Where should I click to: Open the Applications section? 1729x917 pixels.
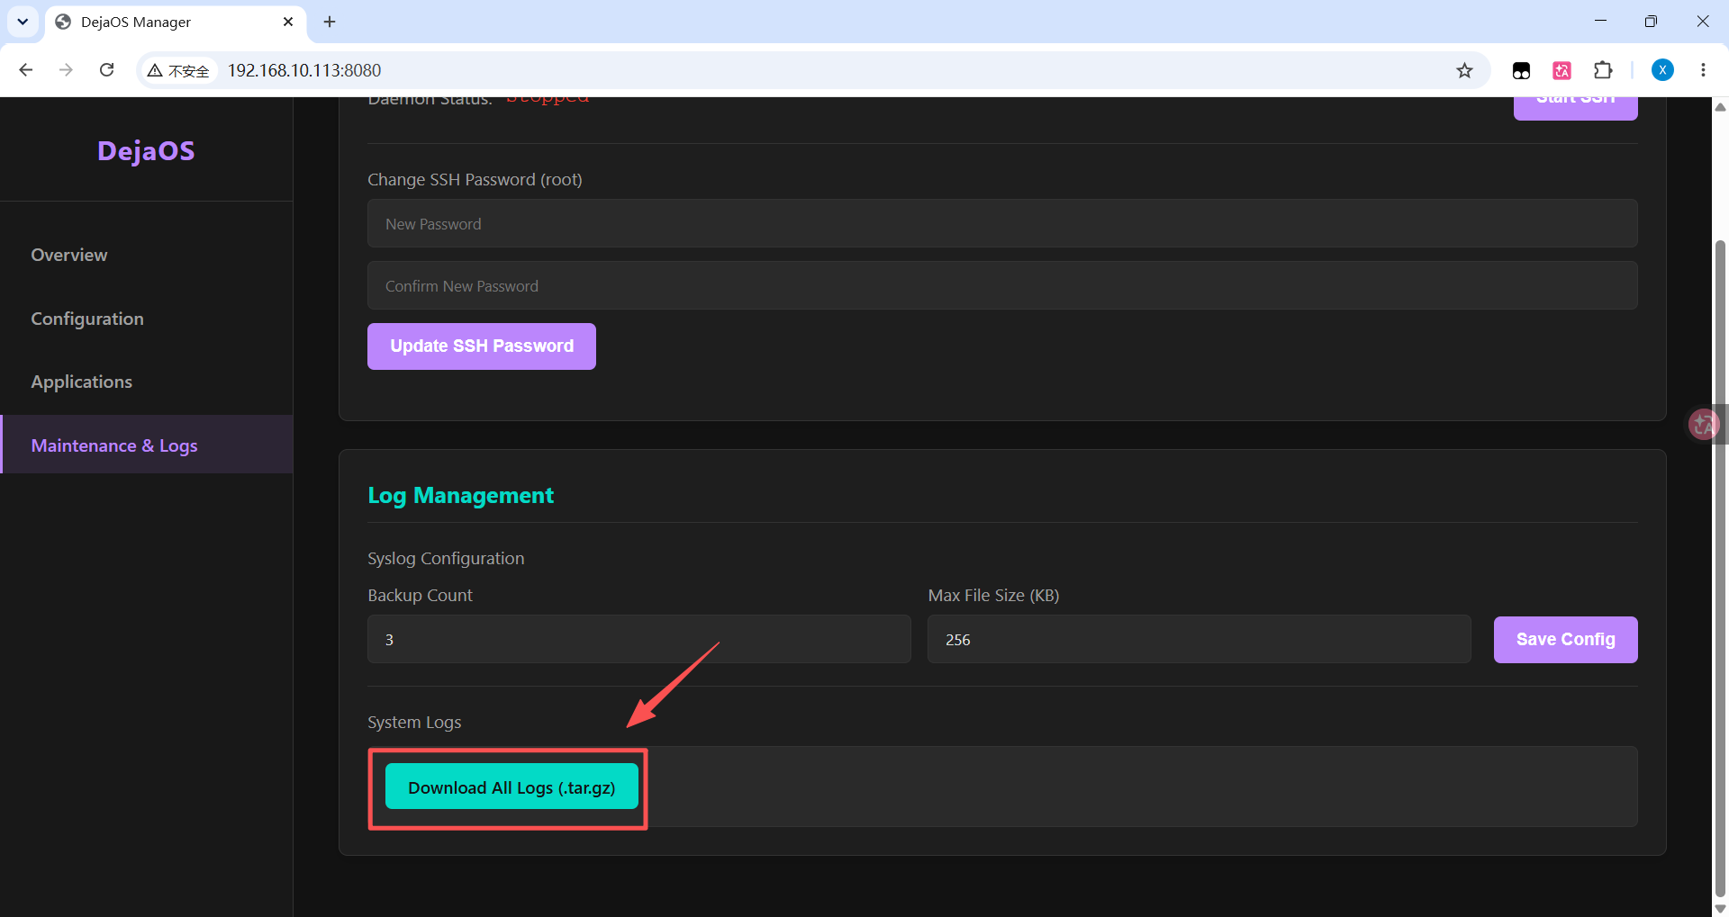click(x=147, y=382)
